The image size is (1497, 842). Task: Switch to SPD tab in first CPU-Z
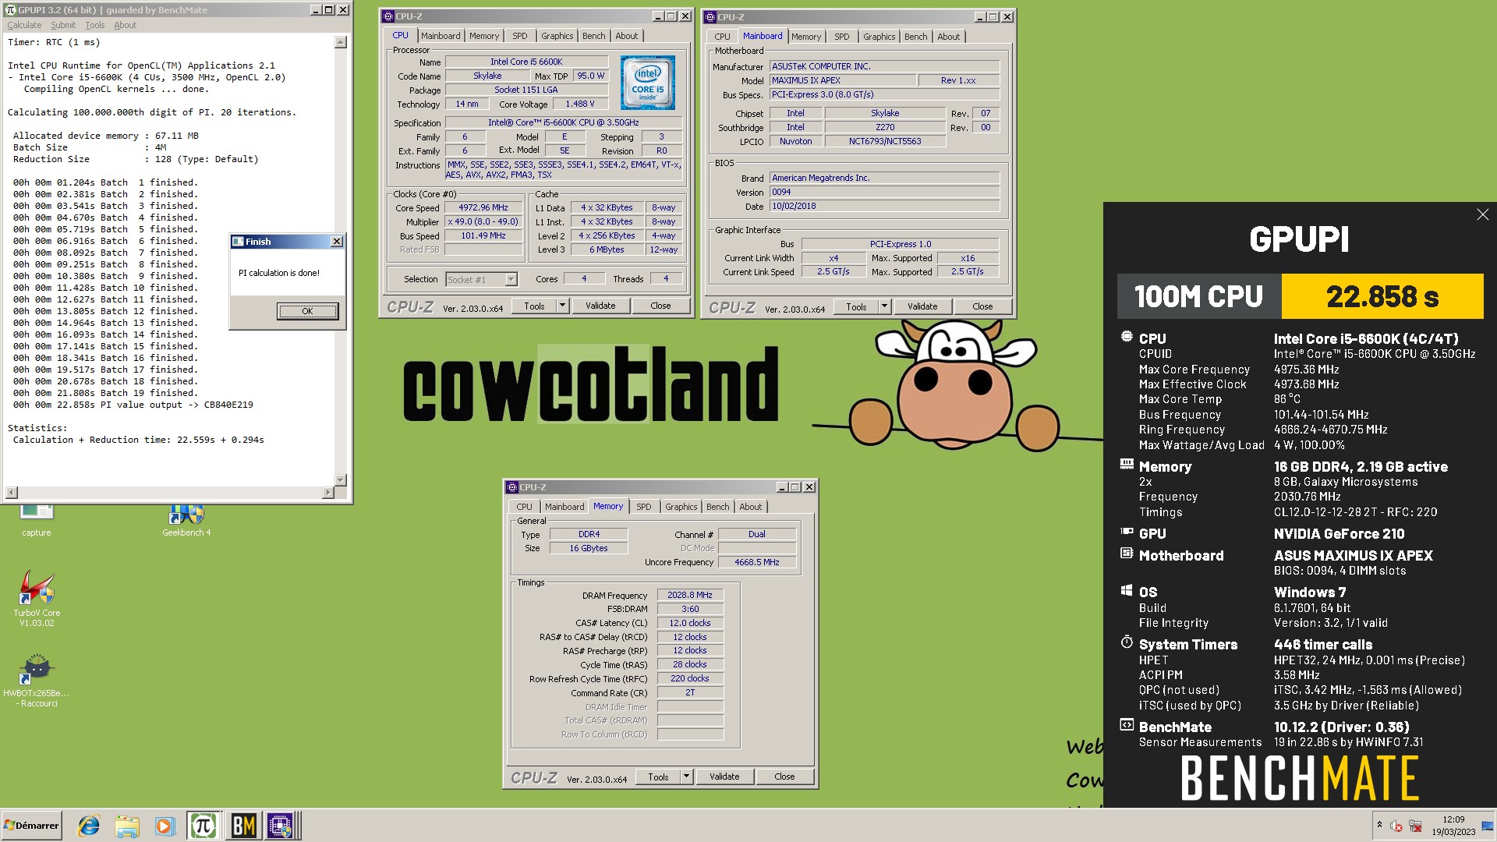coord(520,36)
